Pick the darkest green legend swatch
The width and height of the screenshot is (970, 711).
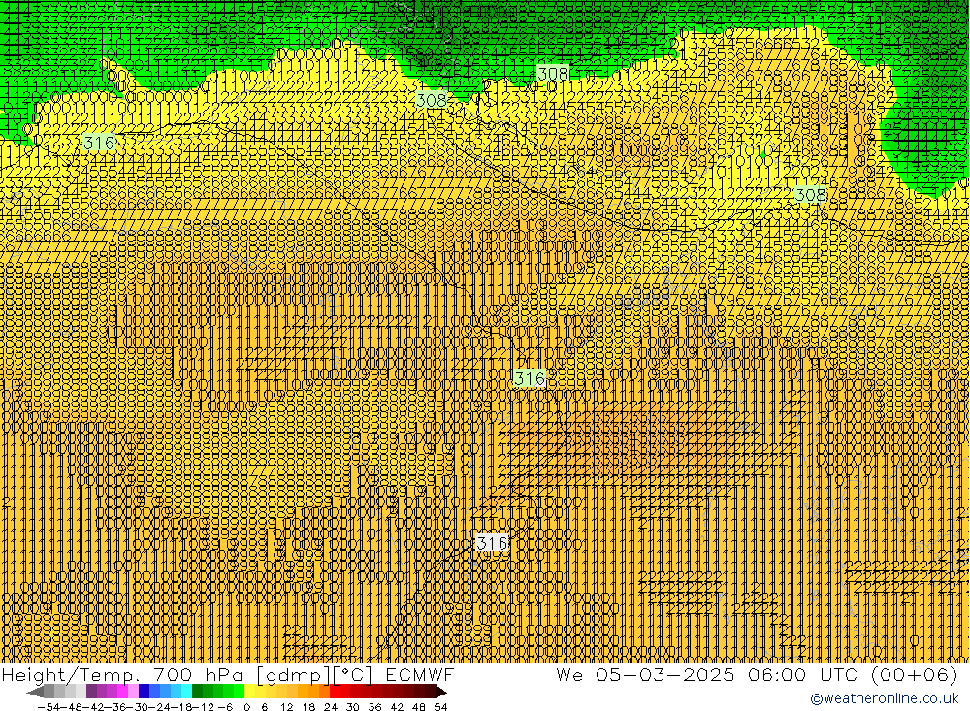tap(197, 692)
